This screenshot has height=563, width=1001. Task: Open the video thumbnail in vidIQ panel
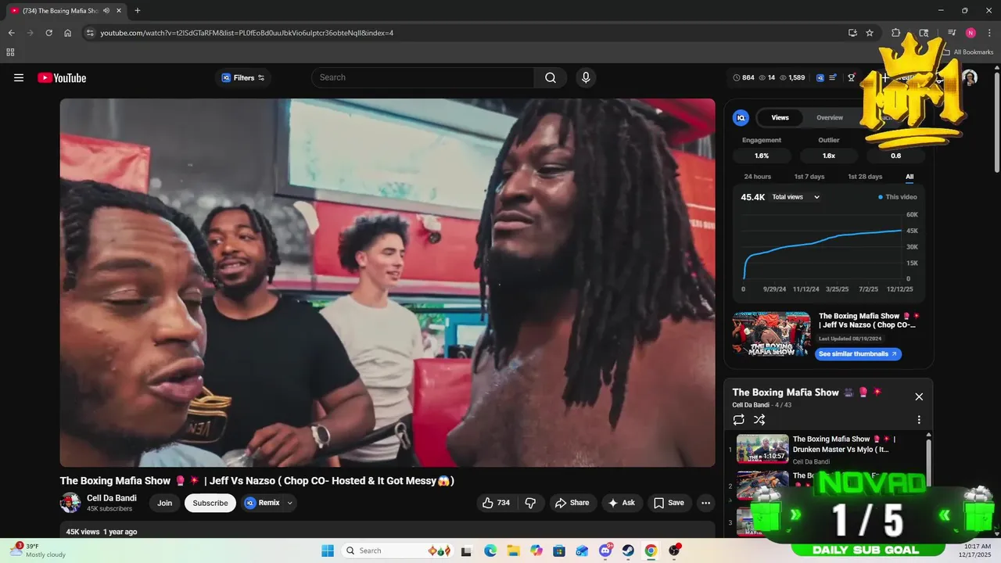(772, 334)
